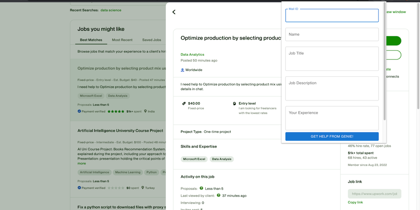
Task: Click into the Mail ID field
Action: [x=332, y=16]
